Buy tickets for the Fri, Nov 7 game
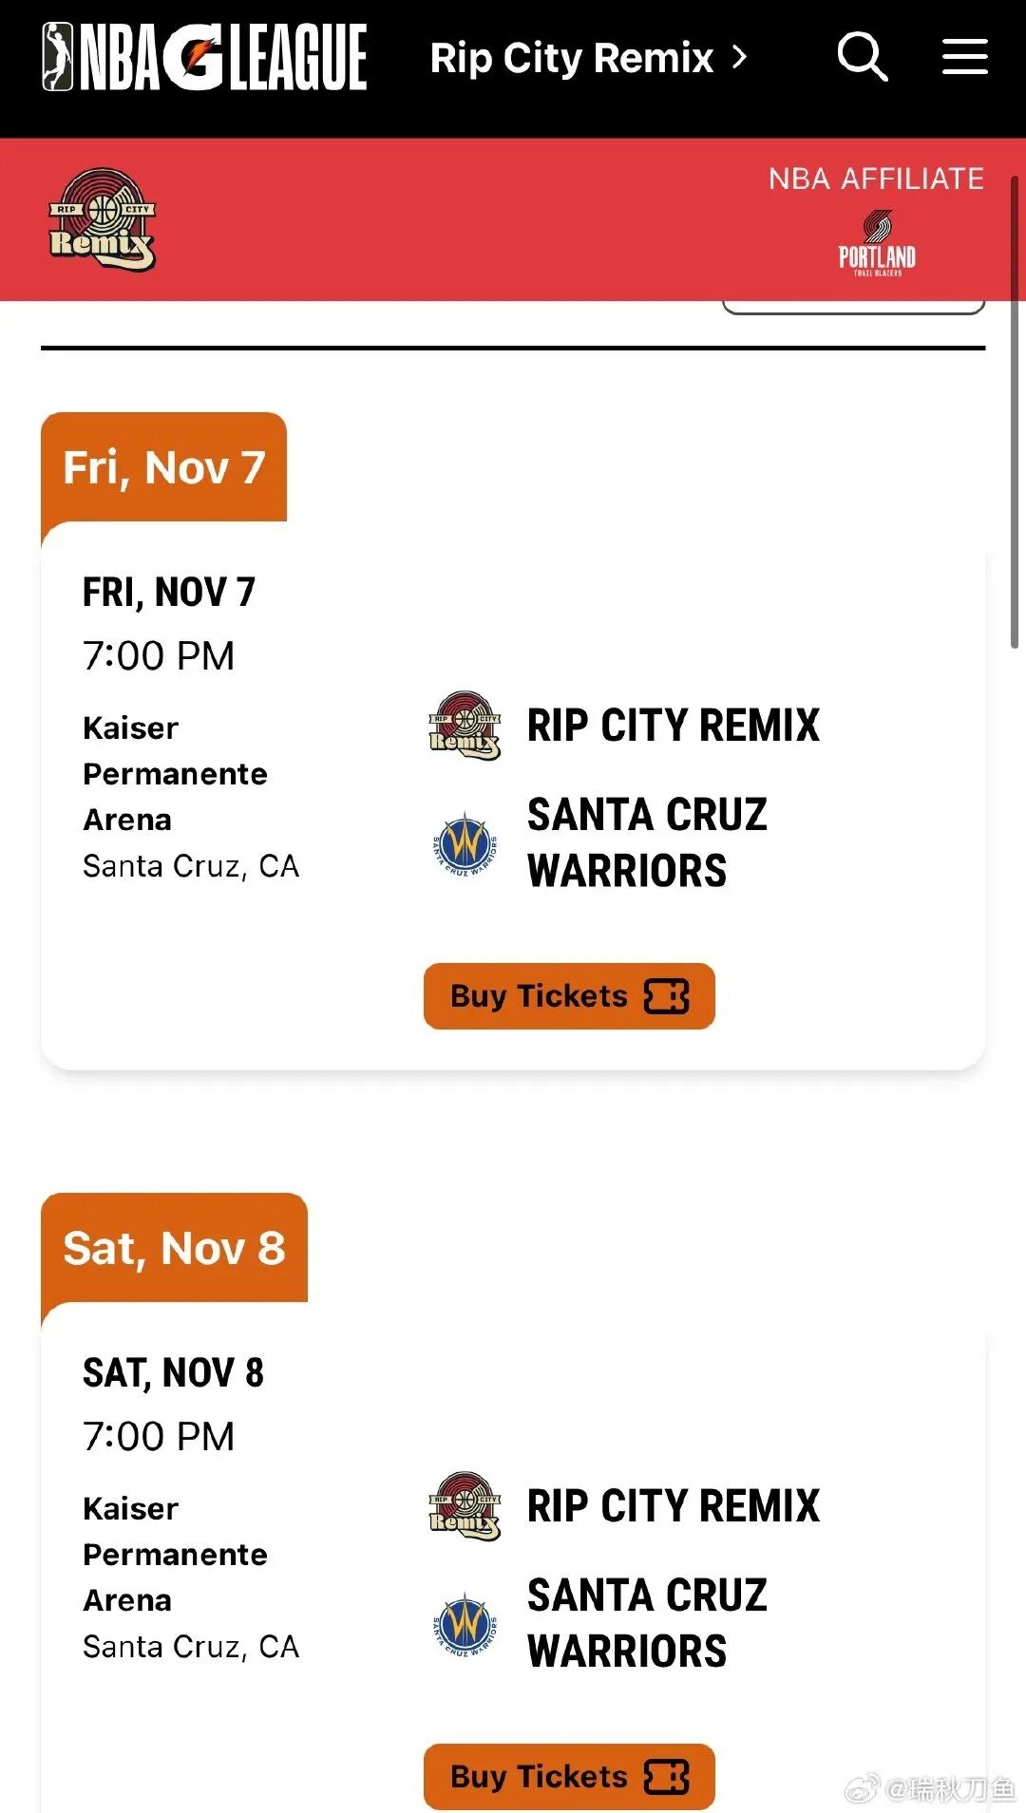Viewport: 1026px width, 1813px height. 569,996
